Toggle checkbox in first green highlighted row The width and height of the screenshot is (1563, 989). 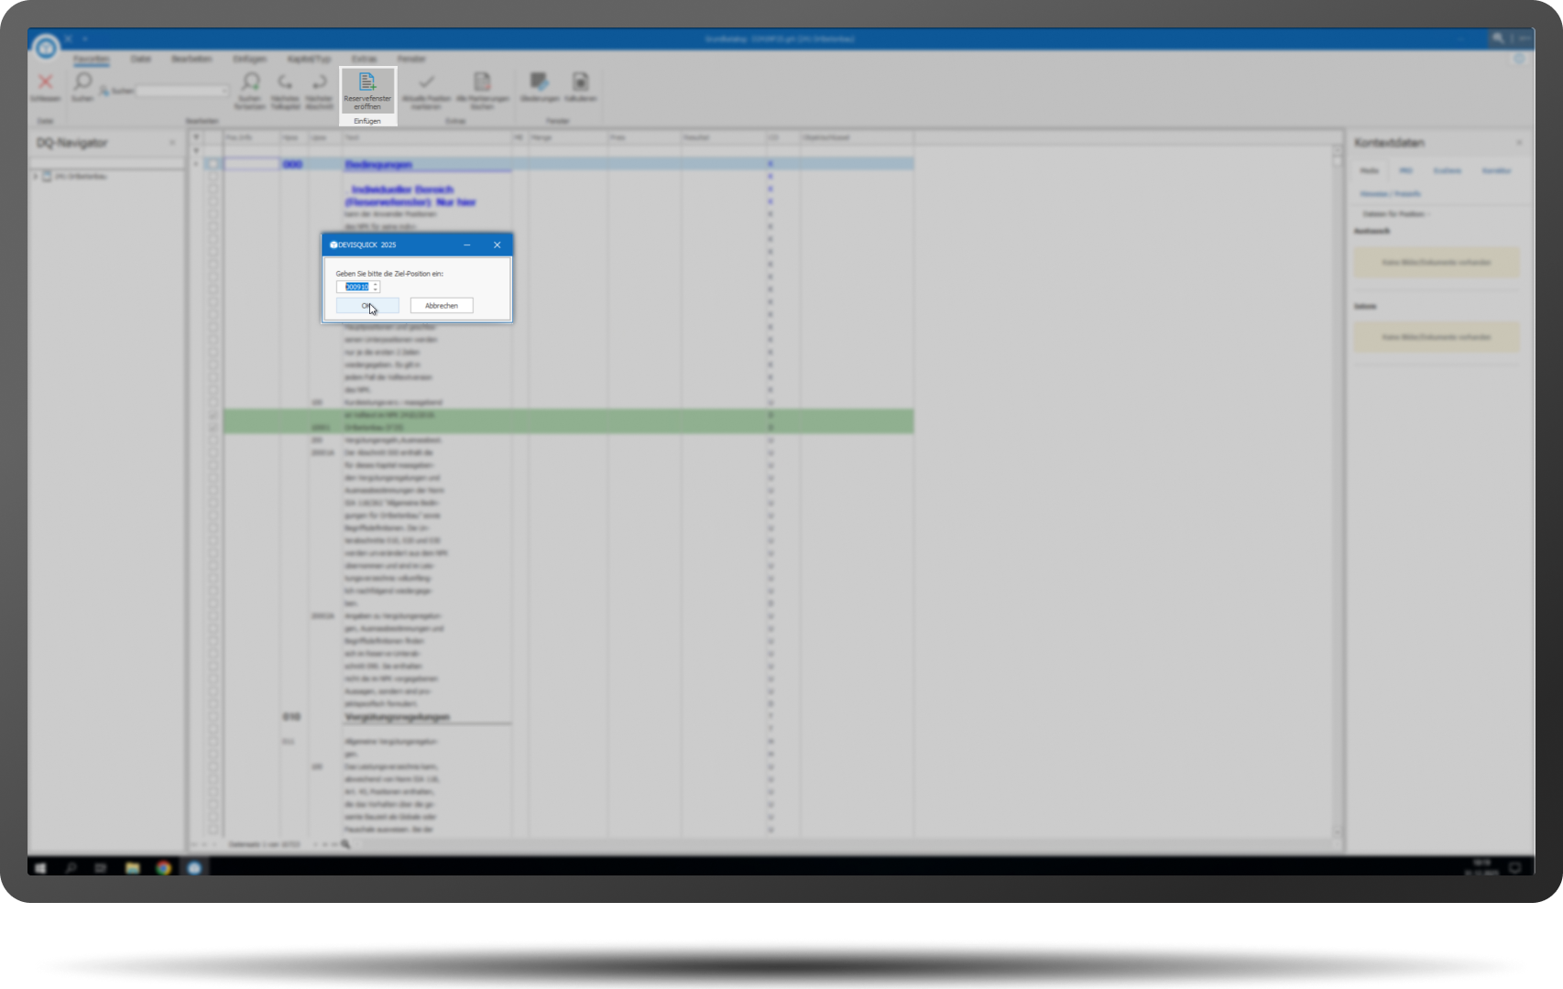click(213, 416)
